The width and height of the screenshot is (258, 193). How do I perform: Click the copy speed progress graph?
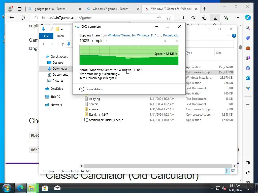point(129,55)
